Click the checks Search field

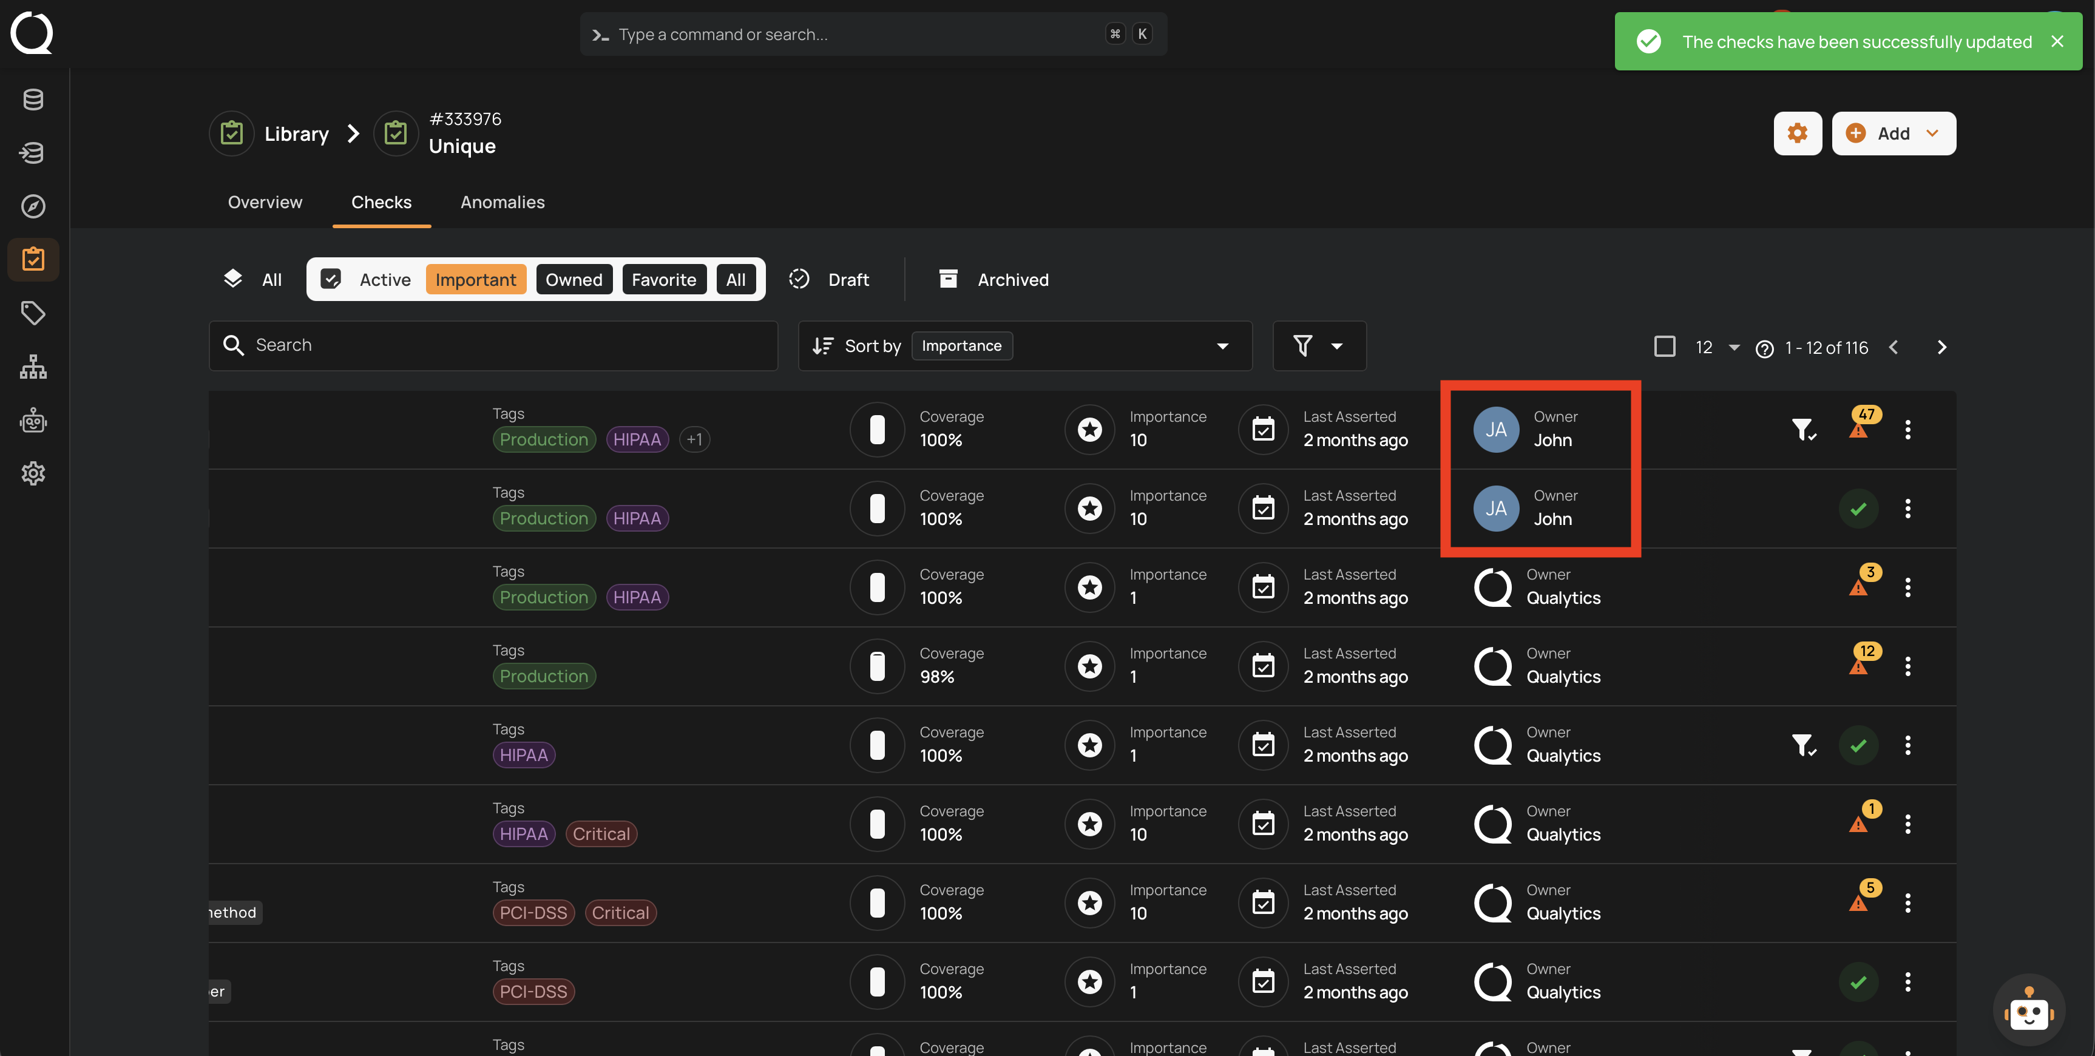(493, 346)
